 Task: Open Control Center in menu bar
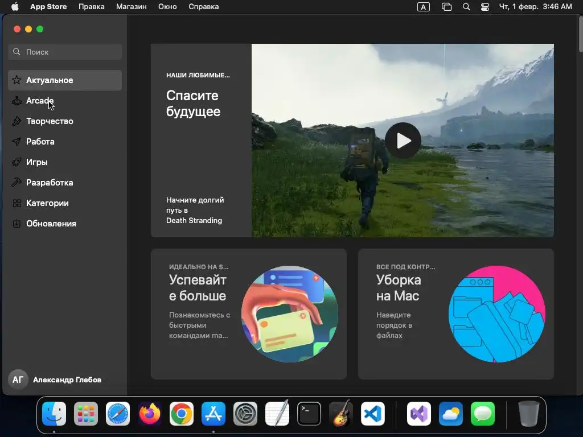485,7
